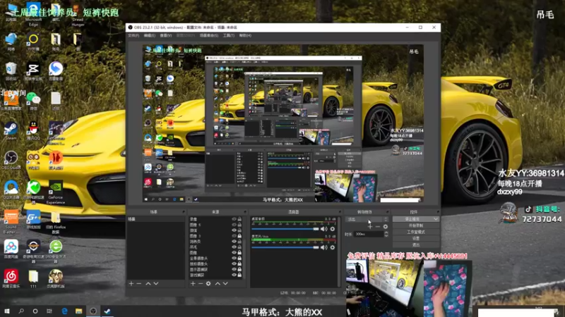The image size is (565, 317).
Task: Expand the arrow on the 停止推流 button
Action: click(436, 219)
